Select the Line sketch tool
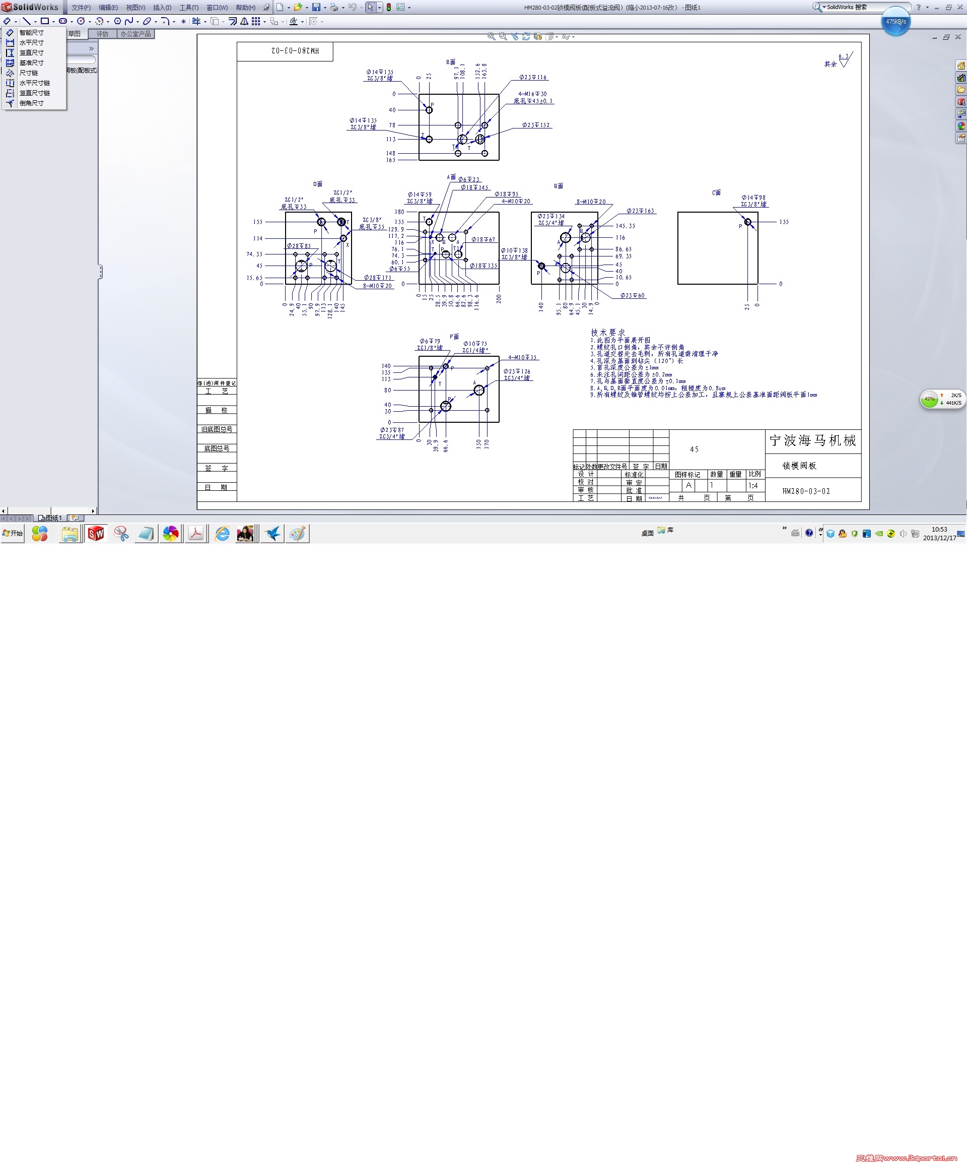 click(26, 21)
